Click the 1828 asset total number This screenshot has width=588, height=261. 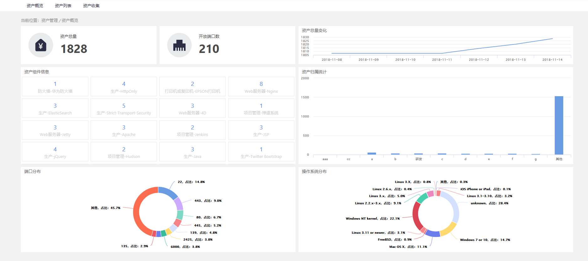(x=74, y=49)
